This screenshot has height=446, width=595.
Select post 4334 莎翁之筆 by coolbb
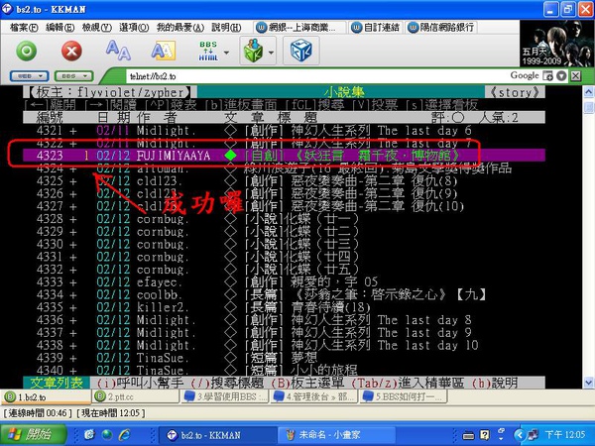[284, 294]
